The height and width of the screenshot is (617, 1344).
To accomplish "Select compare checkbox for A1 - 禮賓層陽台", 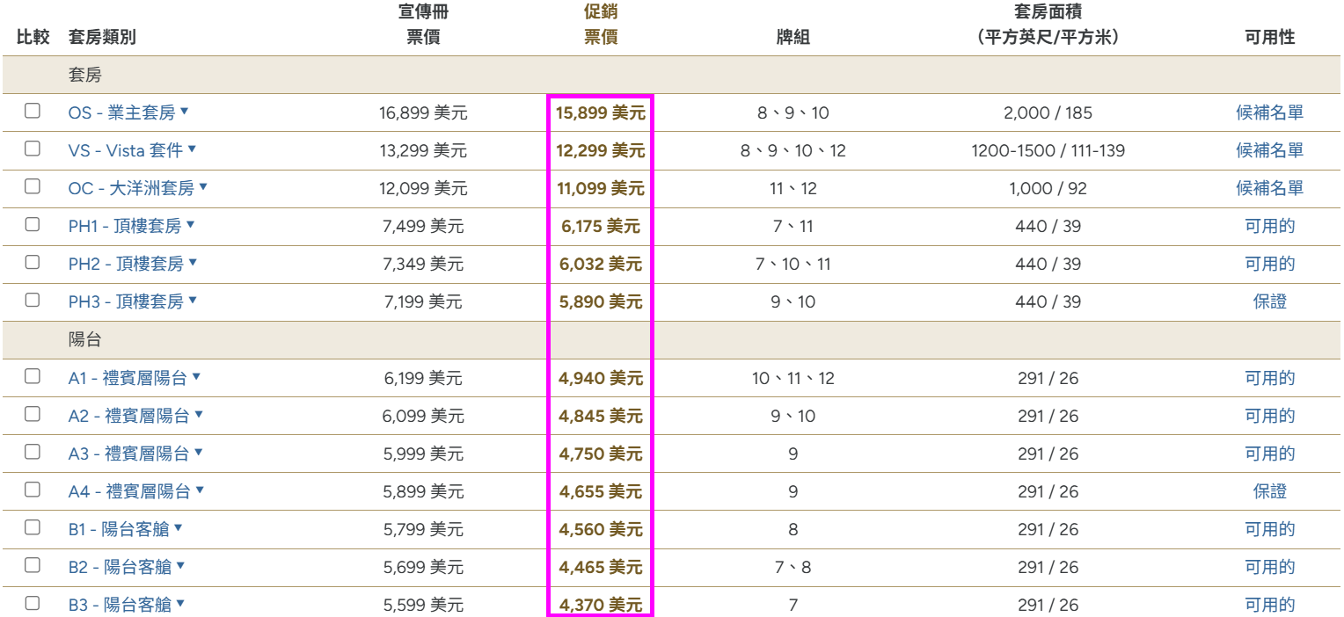I will [x=33, y=376].
